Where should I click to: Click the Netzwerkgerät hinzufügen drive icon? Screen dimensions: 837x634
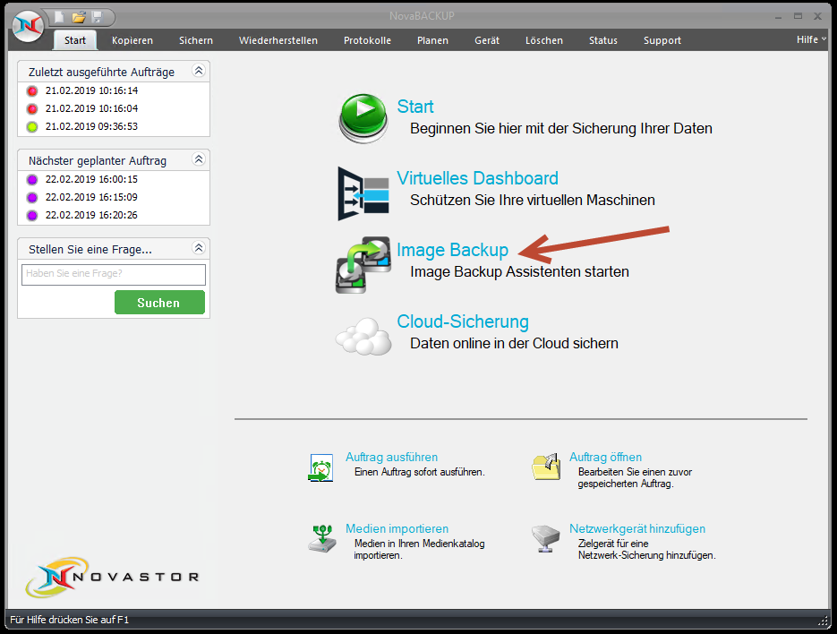546,538
